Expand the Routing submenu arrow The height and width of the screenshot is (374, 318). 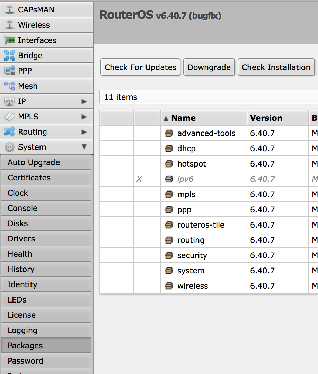point(84,132)
